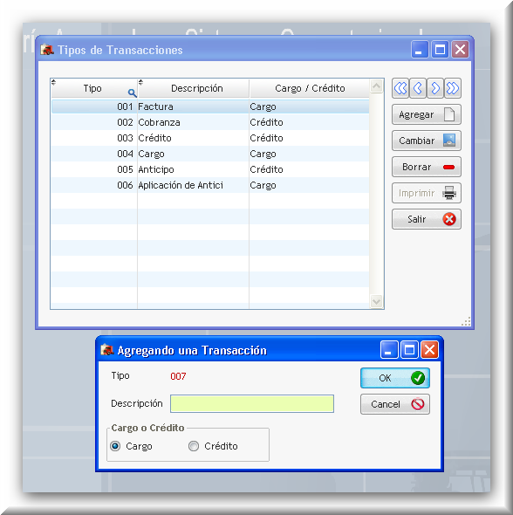Click the Imprimir button

coord(427,193)
